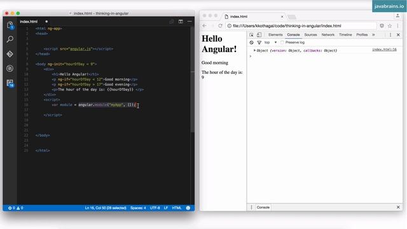
Task: Open the Source Control (Git) view
Action: pyautogui.click(x=10, y=54)
